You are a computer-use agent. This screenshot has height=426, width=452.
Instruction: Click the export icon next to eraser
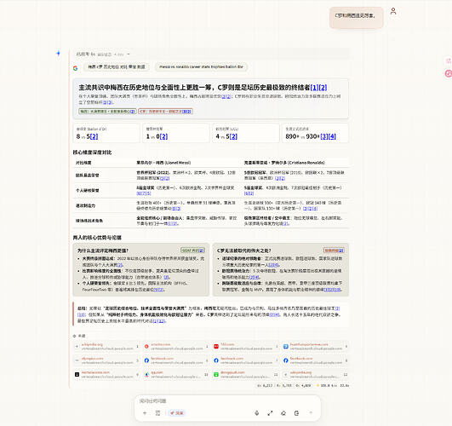click(x=296, y=413)
